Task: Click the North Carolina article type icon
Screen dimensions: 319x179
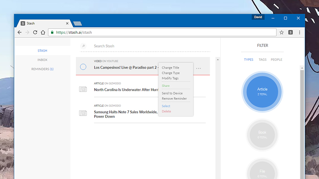Action: click(83, 89)
